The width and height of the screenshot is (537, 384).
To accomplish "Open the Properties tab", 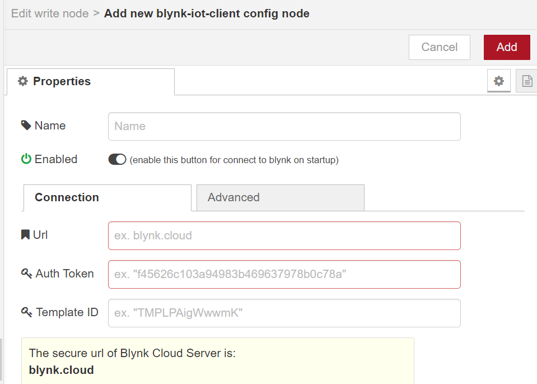I will coord(91,82).
